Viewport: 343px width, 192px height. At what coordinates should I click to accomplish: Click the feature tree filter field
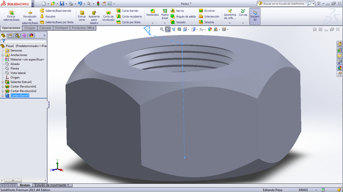click(x=24, y=41)
